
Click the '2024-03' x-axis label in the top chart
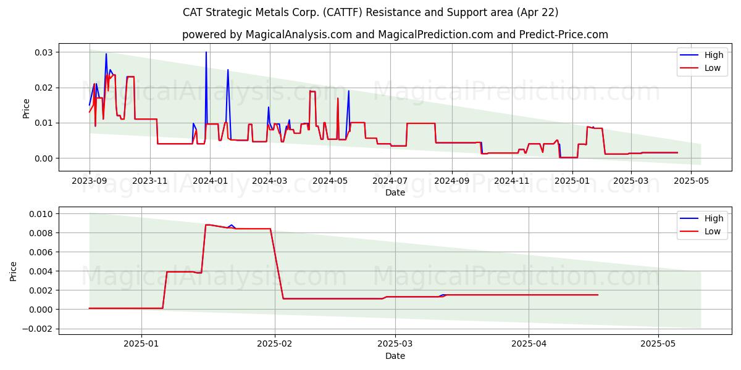[x=269, y=181]
